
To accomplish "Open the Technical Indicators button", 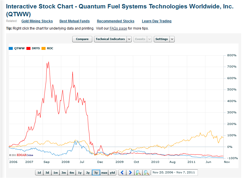I will pos(110,39).
